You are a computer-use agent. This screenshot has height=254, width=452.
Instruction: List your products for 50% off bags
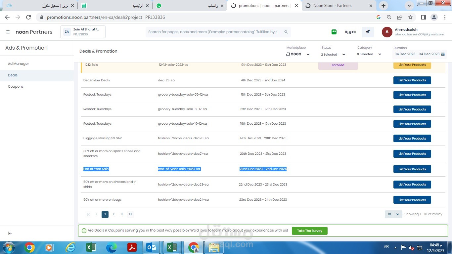412,200
